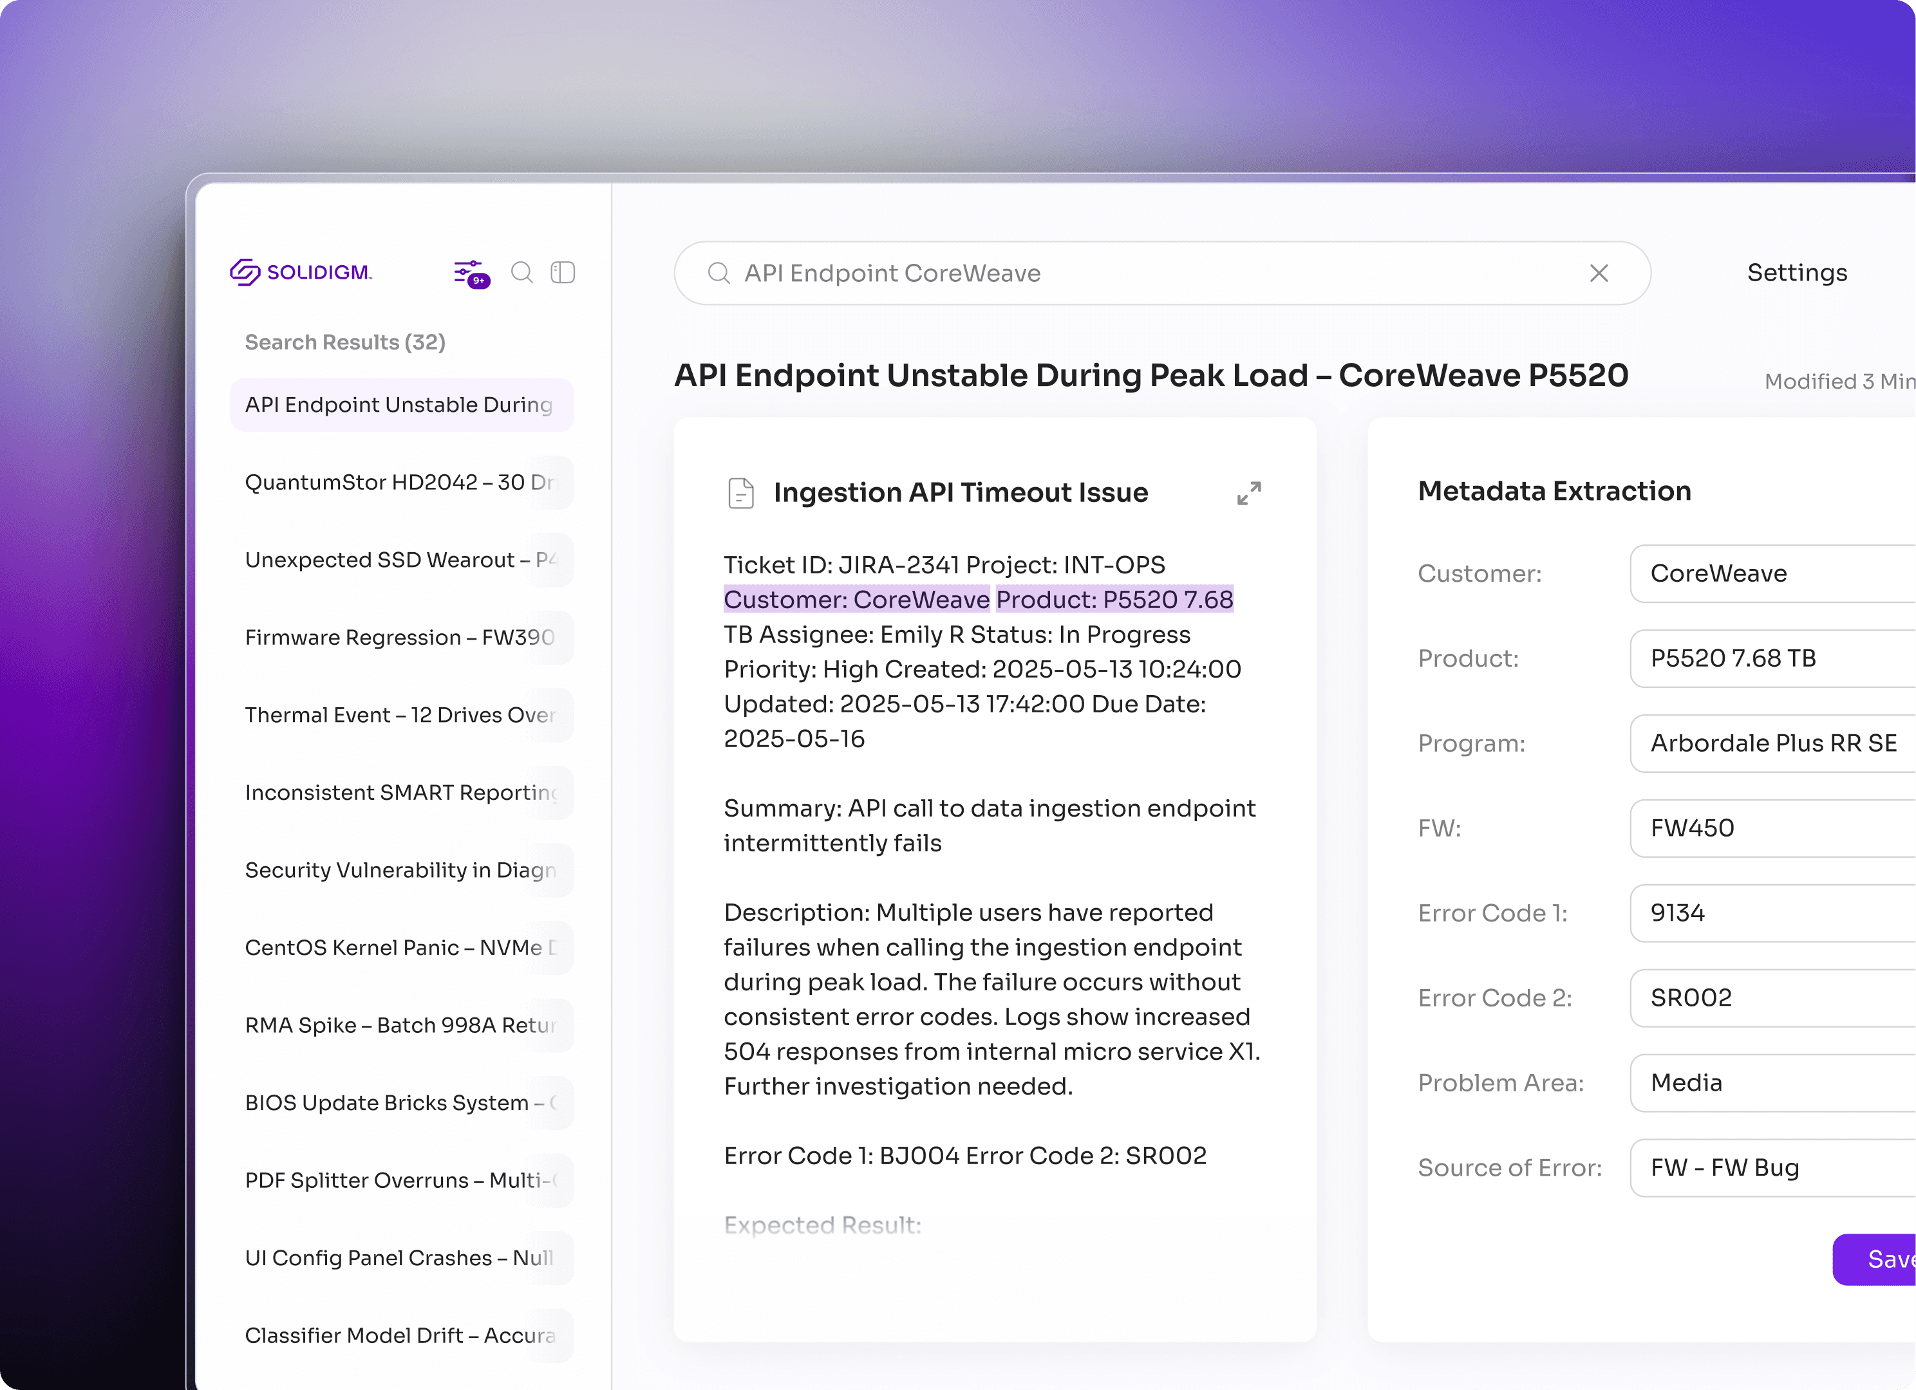1916x1390 pixels.
Task: Open Settings
Action: [1797, 273]
